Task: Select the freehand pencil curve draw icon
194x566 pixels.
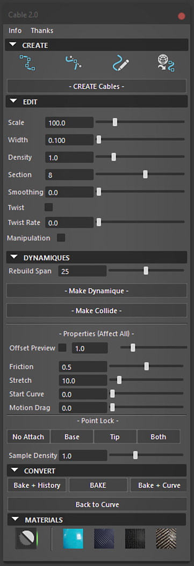Action: (x=120, y=63)
